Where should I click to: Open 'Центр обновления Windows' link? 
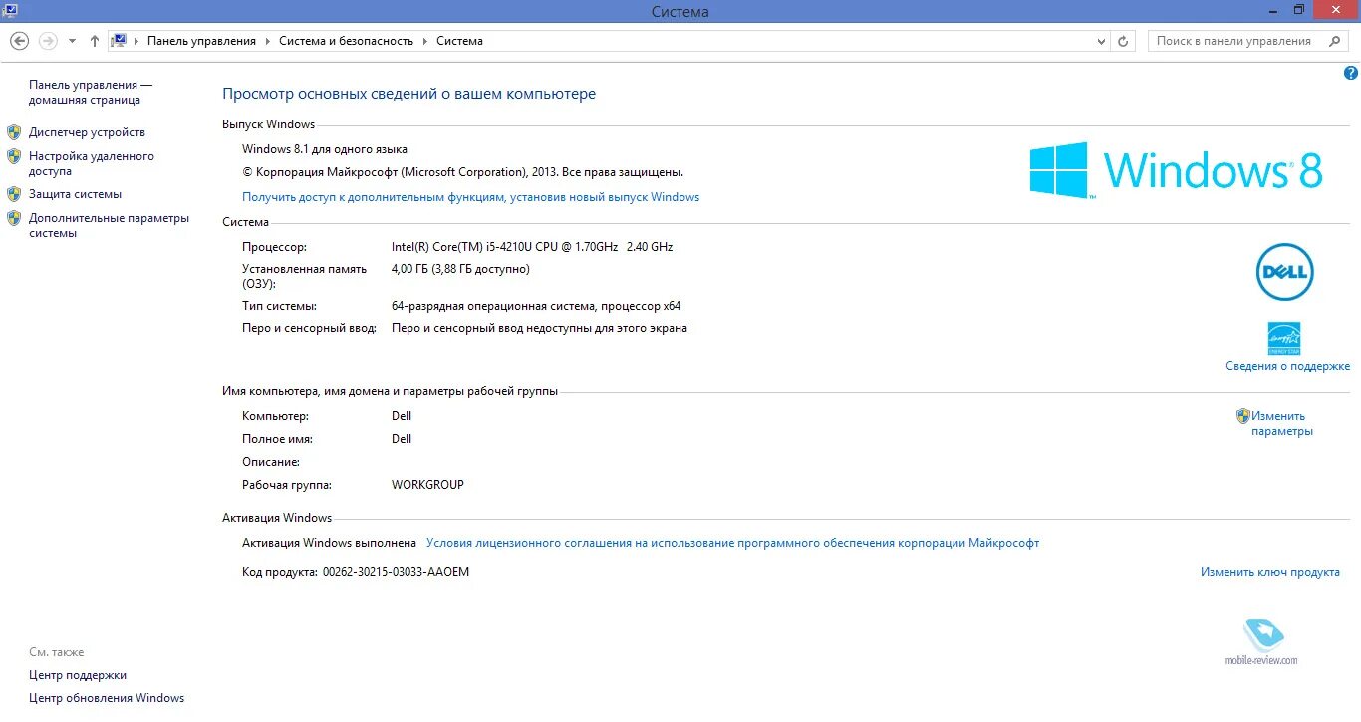(x=107, y=698)
